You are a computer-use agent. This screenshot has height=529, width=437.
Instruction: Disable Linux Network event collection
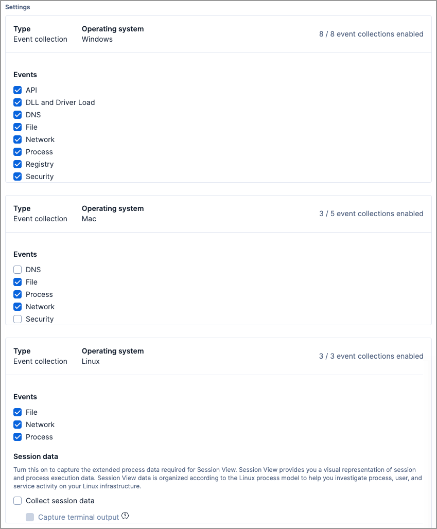(x=18, y=425)
